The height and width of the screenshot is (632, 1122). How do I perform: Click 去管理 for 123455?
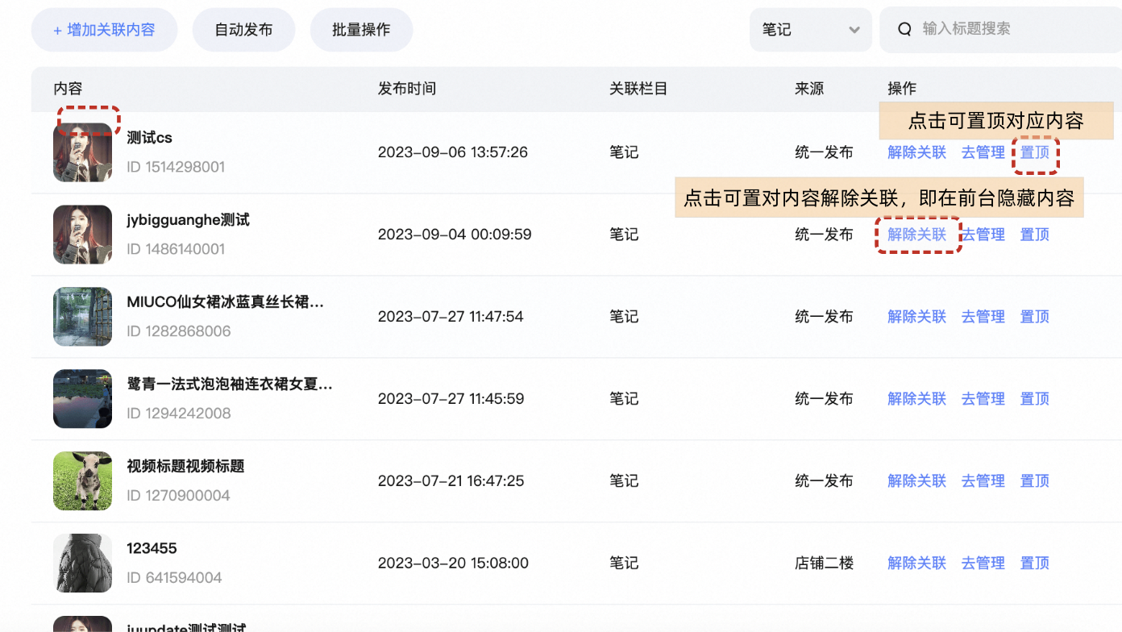(983, 563)
